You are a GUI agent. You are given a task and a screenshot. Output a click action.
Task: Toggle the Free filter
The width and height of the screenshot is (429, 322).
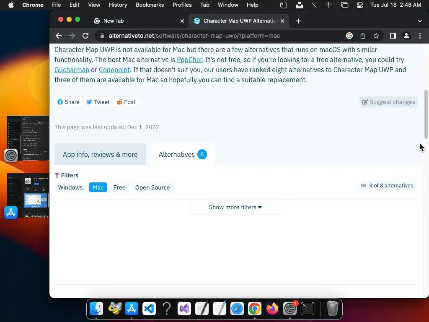pyautogui.click(x=119, y=187)
